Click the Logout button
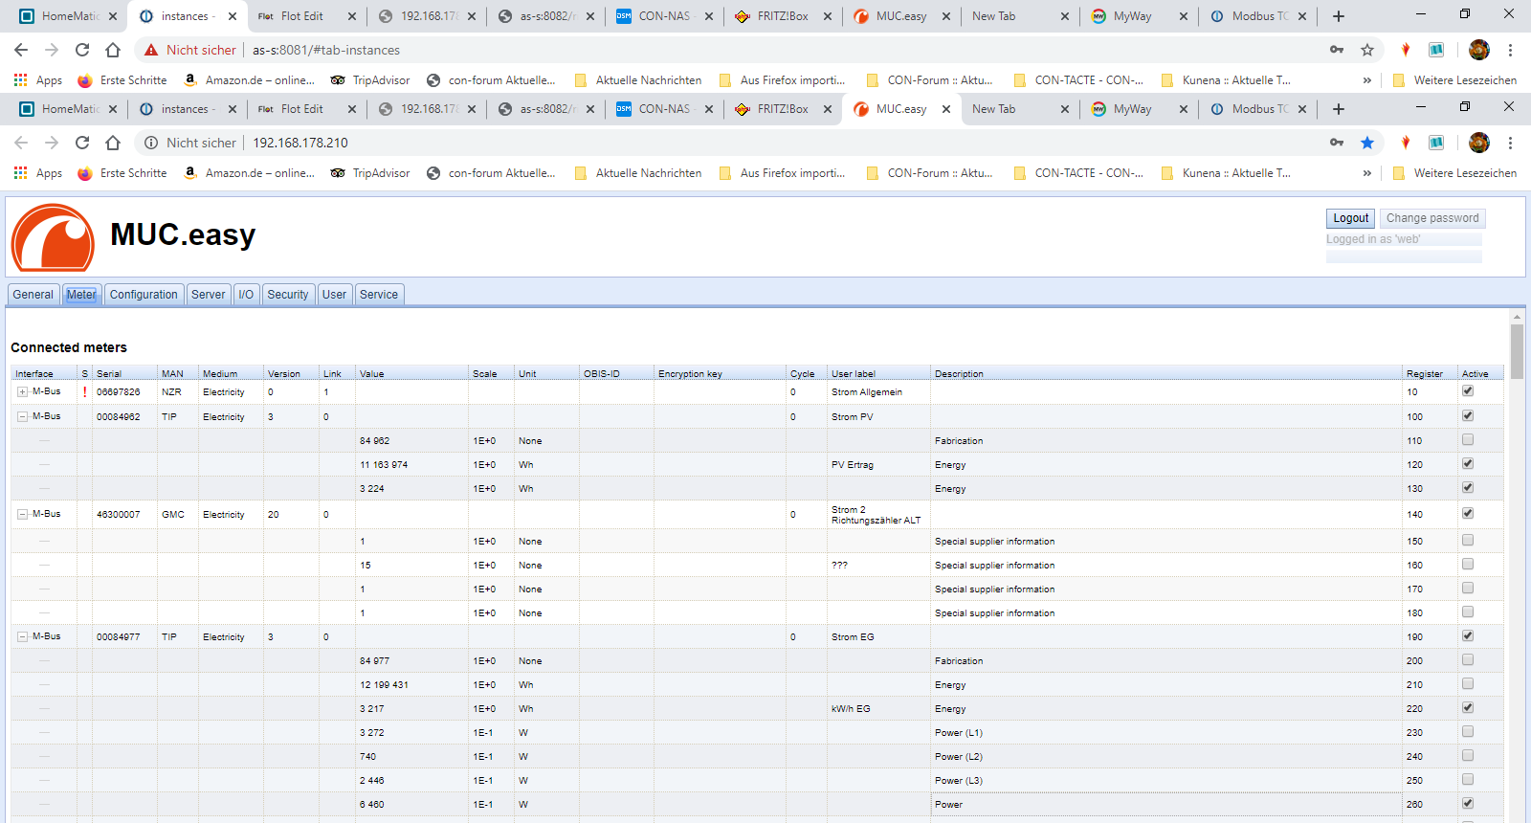 [x=1350, y=218]
